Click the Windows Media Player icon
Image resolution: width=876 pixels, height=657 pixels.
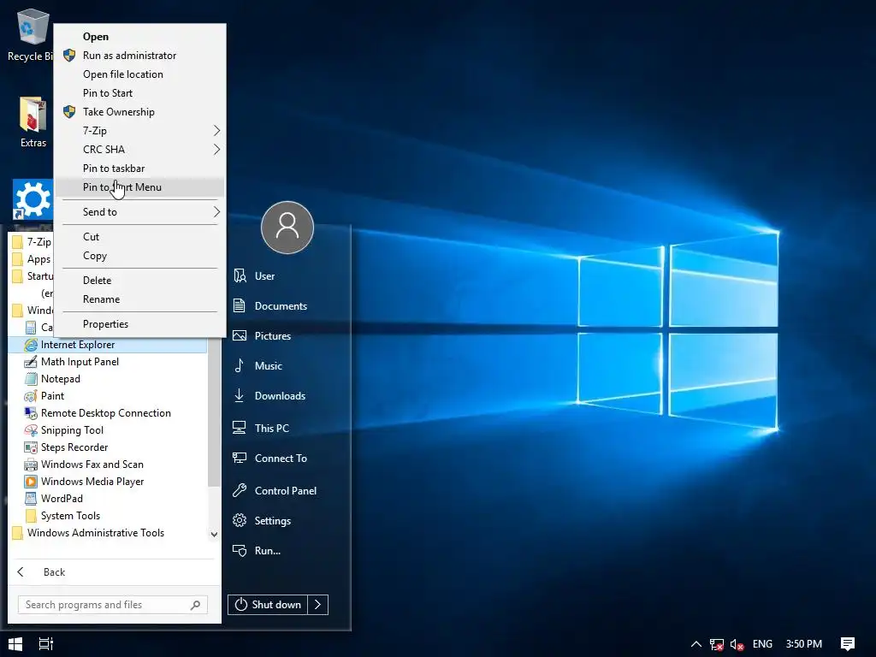pyautogui.click(x=31, y=482)
